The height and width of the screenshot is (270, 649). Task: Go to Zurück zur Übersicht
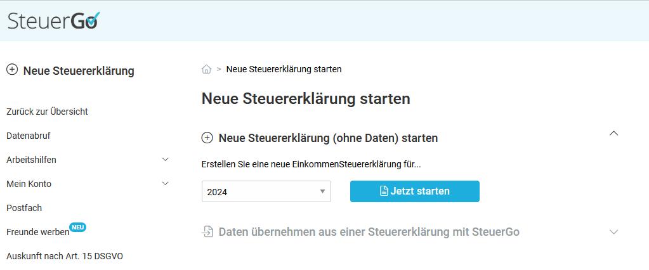(47, 112)
